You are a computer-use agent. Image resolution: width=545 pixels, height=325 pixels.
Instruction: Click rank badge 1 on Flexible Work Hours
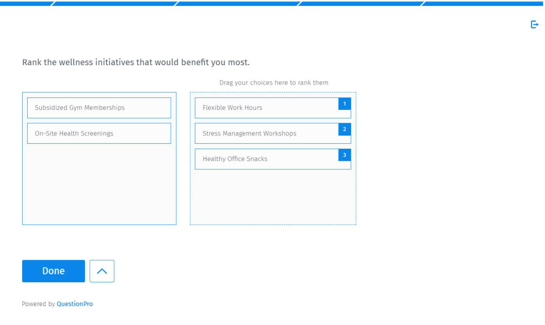point(344,104)
